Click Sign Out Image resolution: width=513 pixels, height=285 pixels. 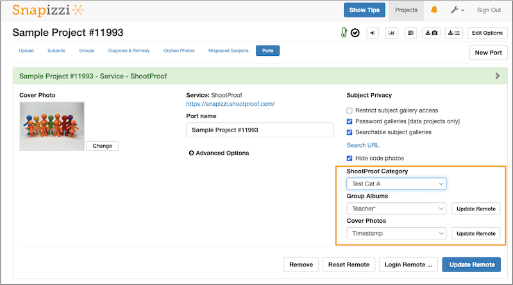[489, 10]
